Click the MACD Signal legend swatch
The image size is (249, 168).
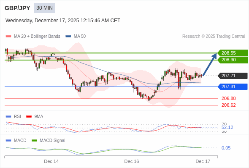(x=34, y=141)
